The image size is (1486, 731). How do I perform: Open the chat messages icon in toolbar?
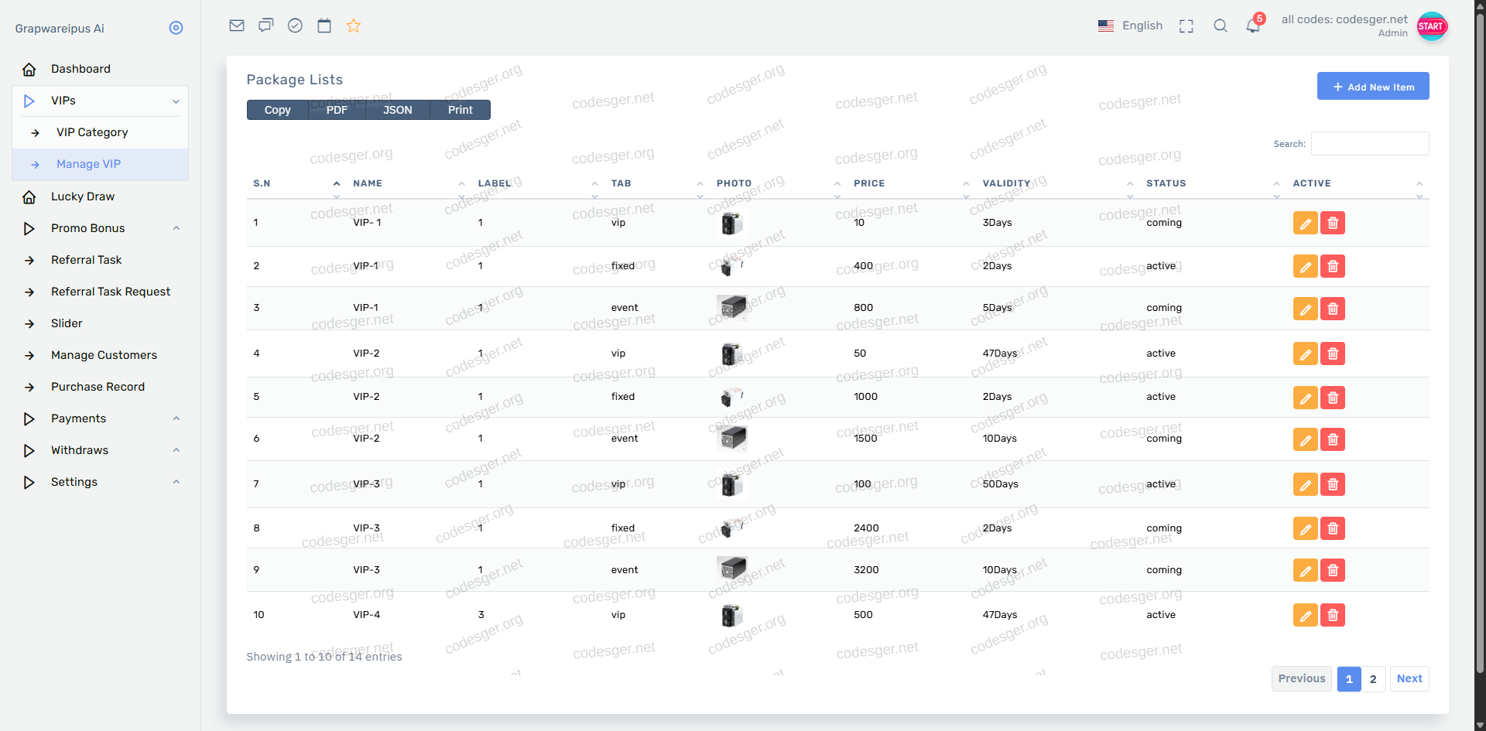coord(266,26)
